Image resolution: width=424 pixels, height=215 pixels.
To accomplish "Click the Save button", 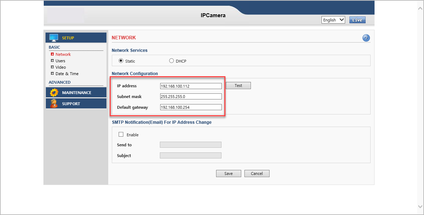I will (229, 174).
